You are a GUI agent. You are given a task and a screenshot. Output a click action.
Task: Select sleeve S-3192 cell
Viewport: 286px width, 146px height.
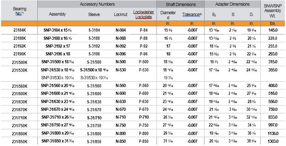pyautogui.click(x=96, y=46)
